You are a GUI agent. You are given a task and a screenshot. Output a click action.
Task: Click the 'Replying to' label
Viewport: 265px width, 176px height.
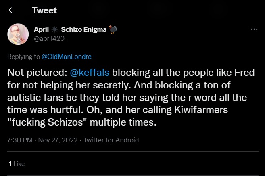(x=24, y=57)
